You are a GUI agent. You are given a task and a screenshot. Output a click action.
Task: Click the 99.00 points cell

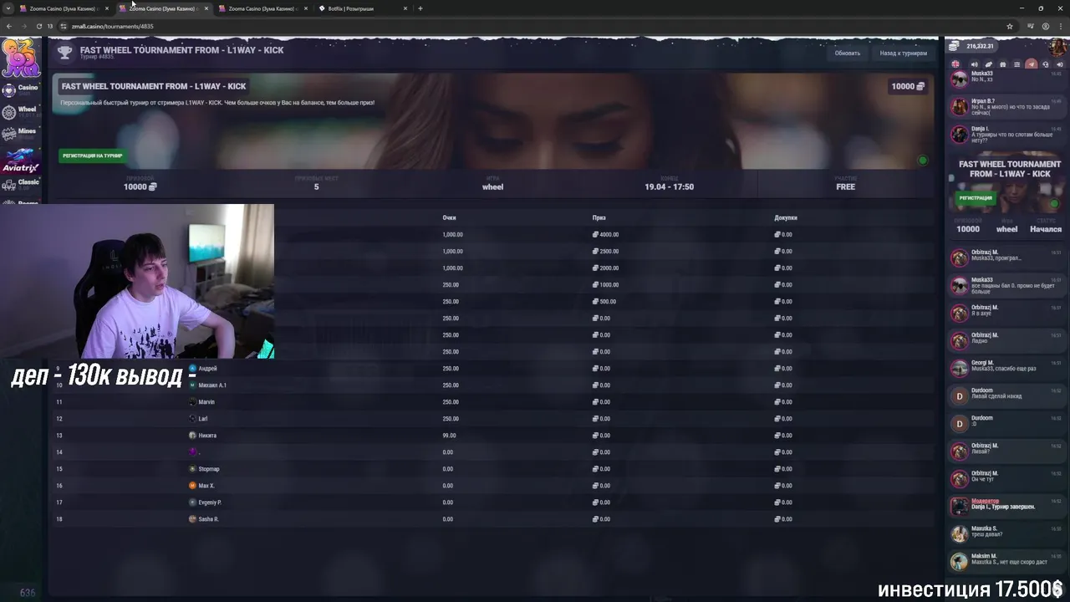(449, 436)
